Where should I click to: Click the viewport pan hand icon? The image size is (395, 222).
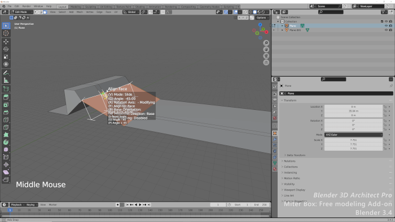pos(266,50)
